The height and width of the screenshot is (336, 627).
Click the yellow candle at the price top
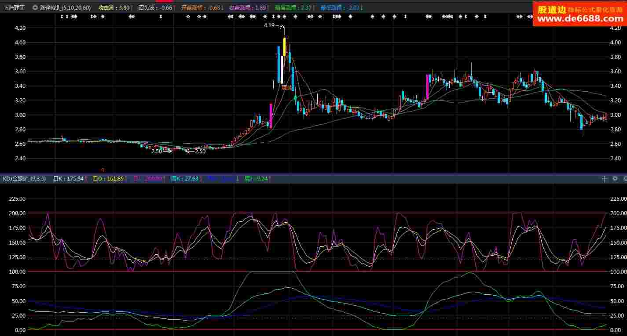pyautogui.click(x=285, y=46)
